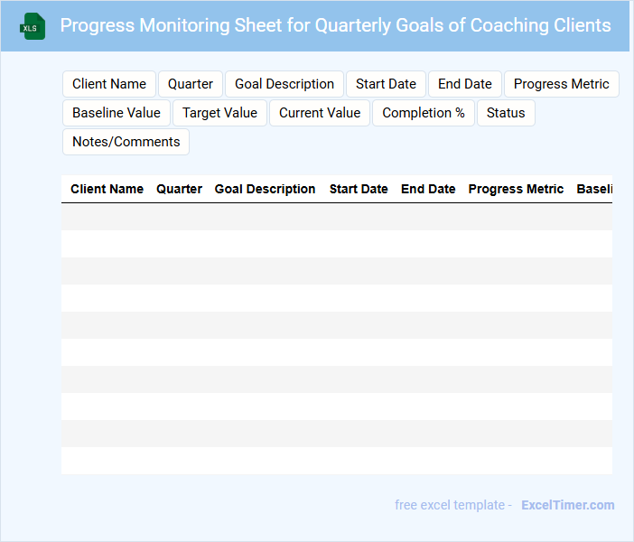This screenshot has width=634, height=542.
Task: Click the first empty table row
Action: 336,217
